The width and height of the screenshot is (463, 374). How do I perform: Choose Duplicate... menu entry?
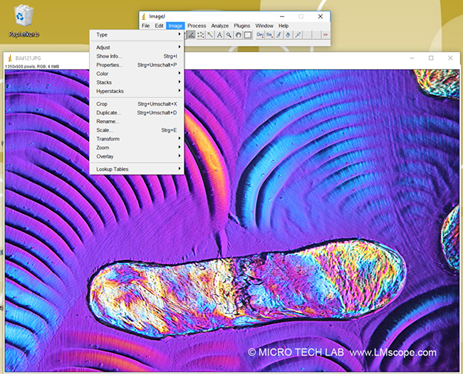137,113
